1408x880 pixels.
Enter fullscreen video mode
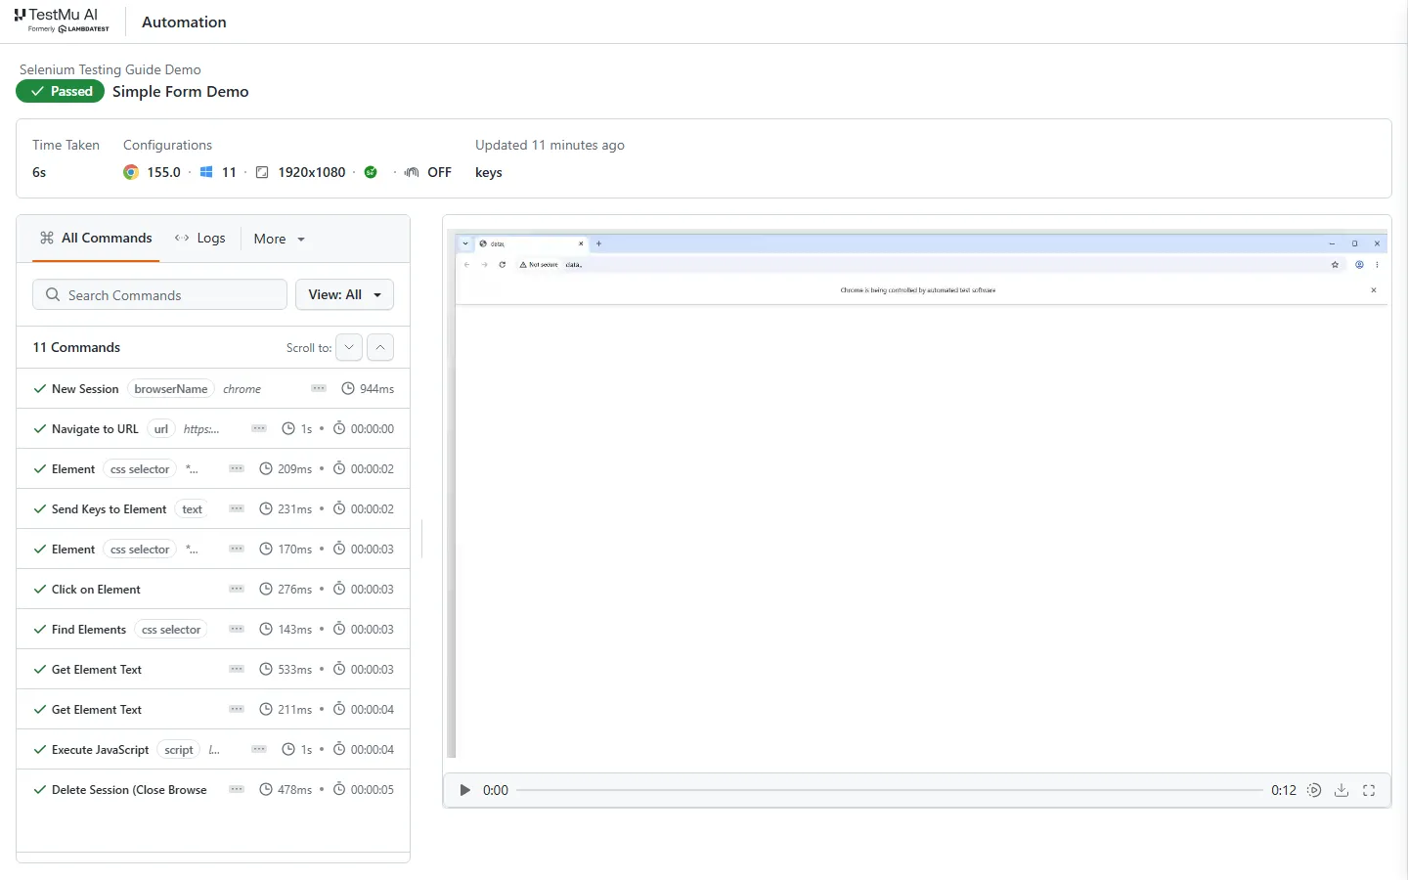1369,790
